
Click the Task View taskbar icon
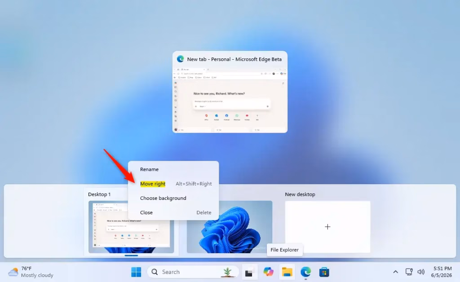pos(249,272)
